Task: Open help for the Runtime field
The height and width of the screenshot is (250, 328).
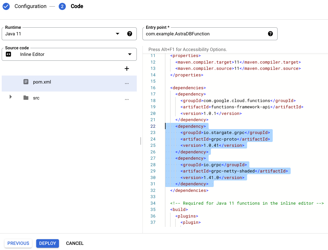Action: [x=130, y=34]
